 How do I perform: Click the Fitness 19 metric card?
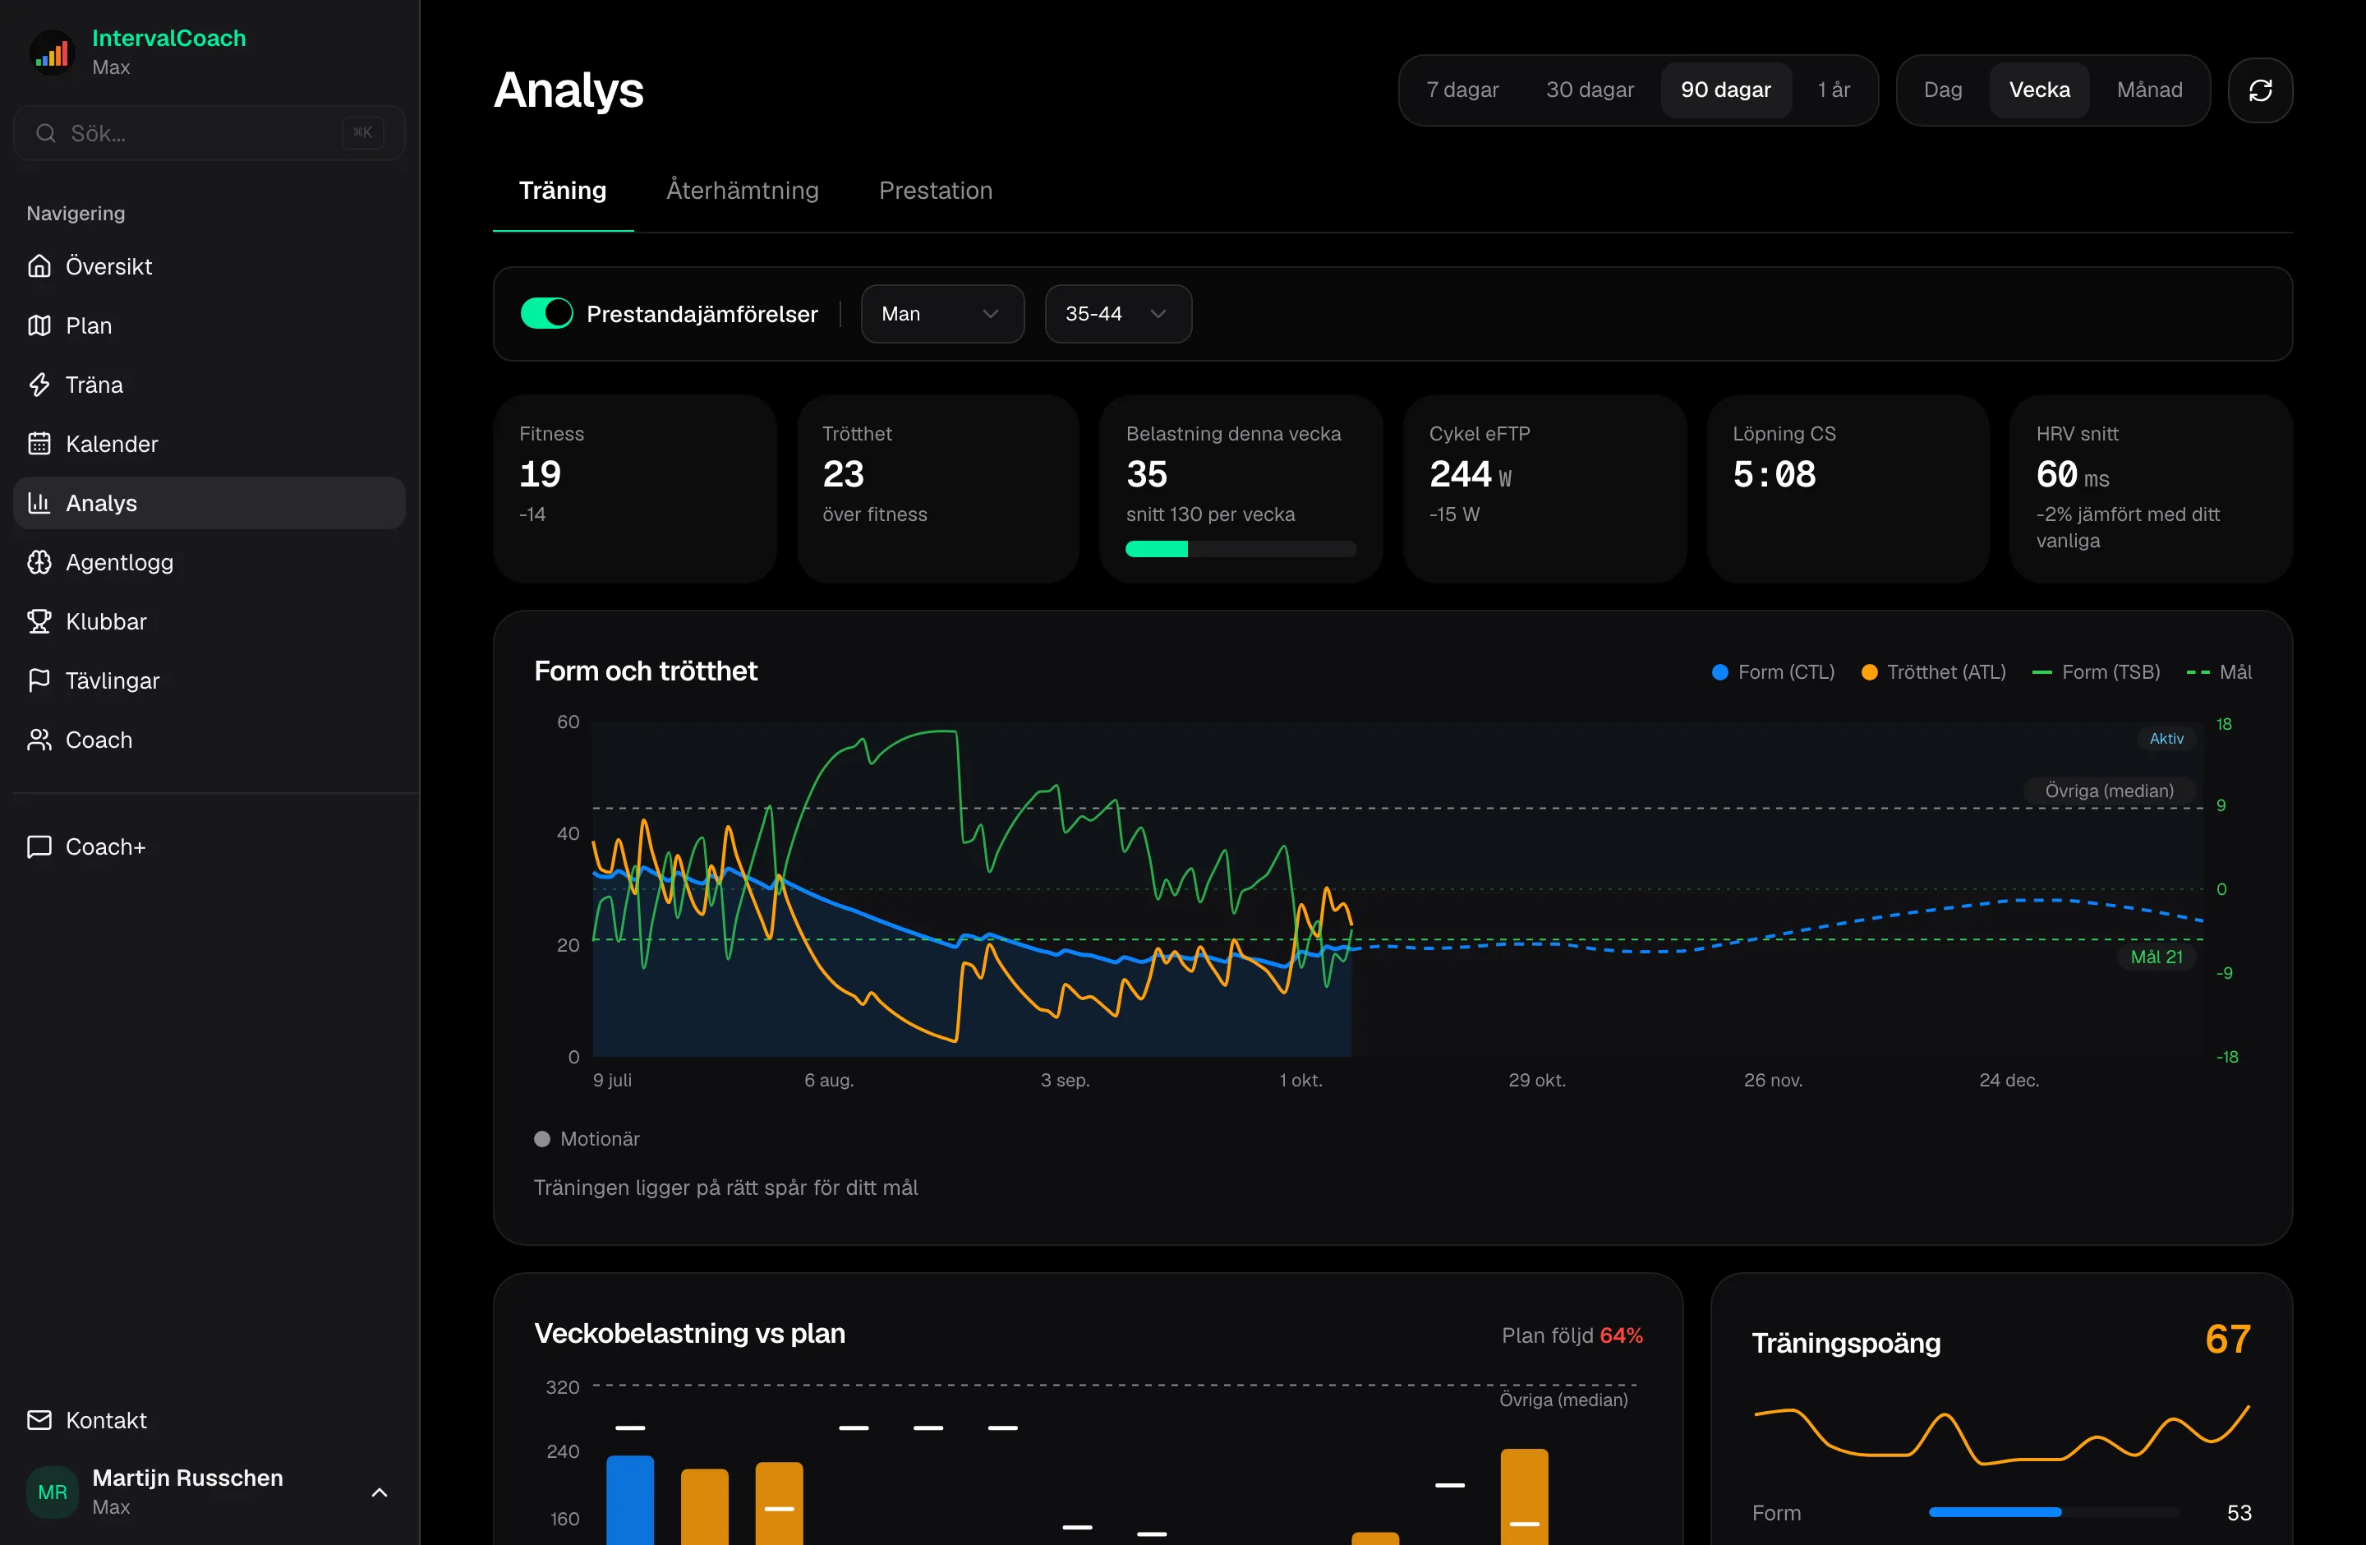click(634, 488)
